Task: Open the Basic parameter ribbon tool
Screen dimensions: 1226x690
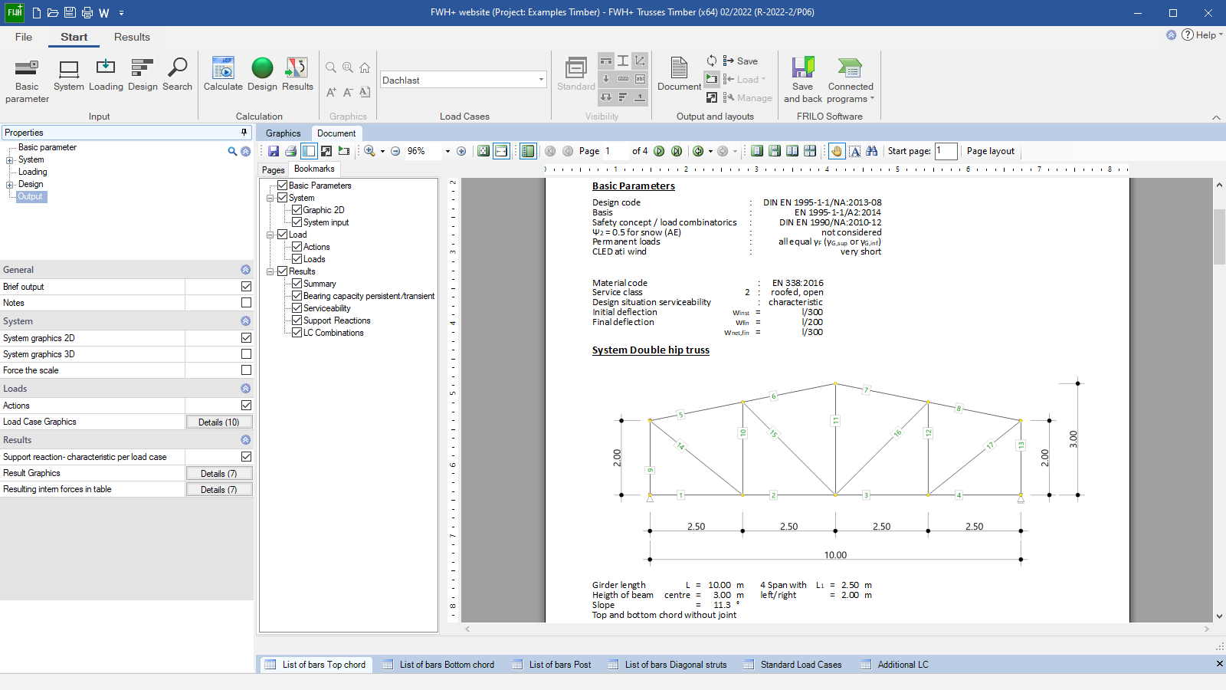Action: (27, 80)
